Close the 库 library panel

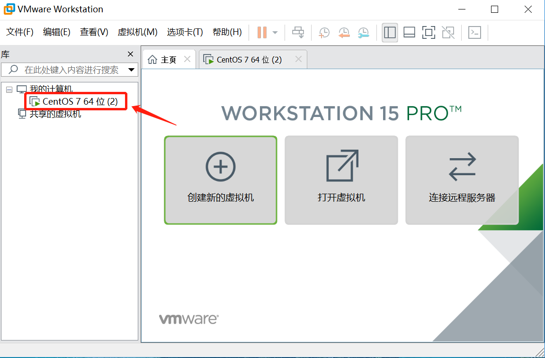(x=130, y=54)
